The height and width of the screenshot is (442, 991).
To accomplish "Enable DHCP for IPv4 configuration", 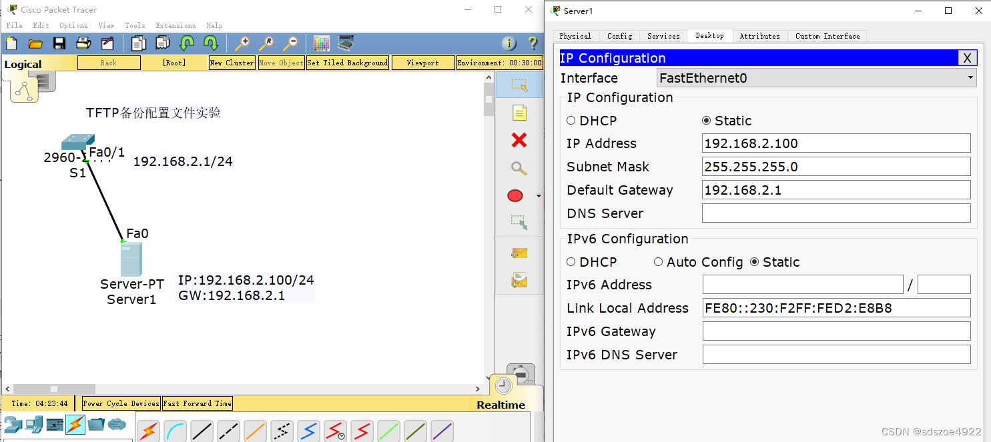I will pos(571,121).
